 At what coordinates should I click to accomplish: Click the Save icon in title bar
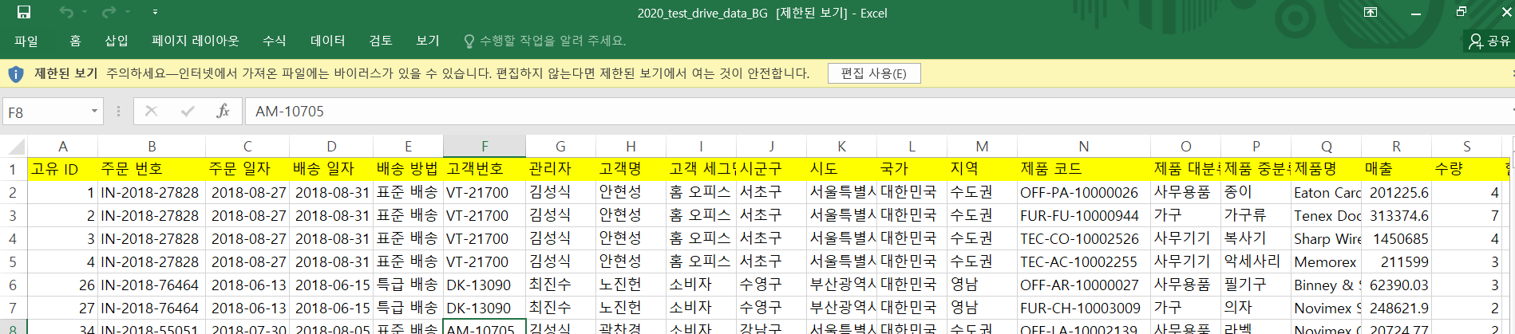coord(24,12)
